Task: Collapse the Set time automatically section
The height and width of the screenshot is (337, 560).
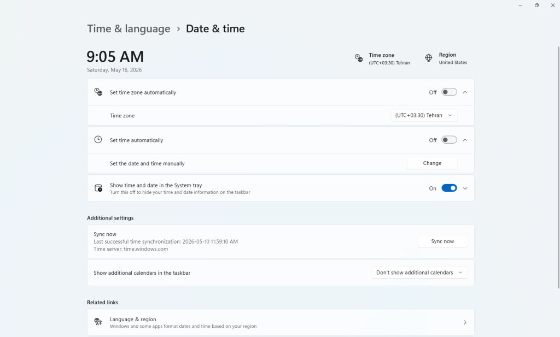Action: click(x=465, y=140)
